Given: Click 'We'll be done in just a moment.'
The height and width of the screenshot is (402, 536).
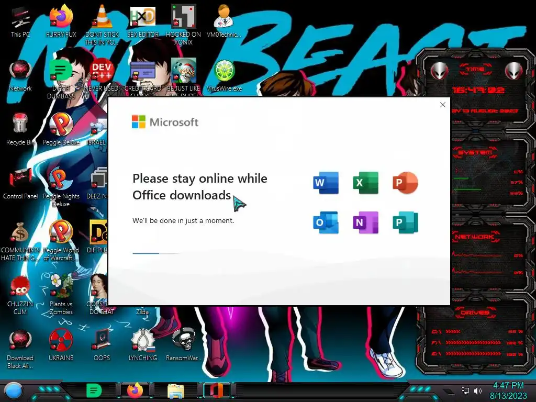Looking at the screenshot, I should click(183, 220).
